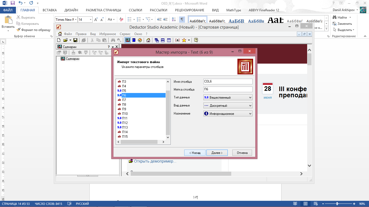Open the dropdown arrow beside Deductor Open icon
The image size is (369, 207).
coord(70,40)
